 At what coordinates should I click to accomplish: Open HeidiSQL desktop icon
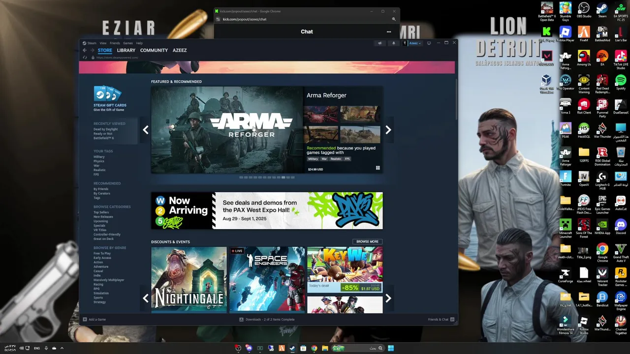(584, 131)
